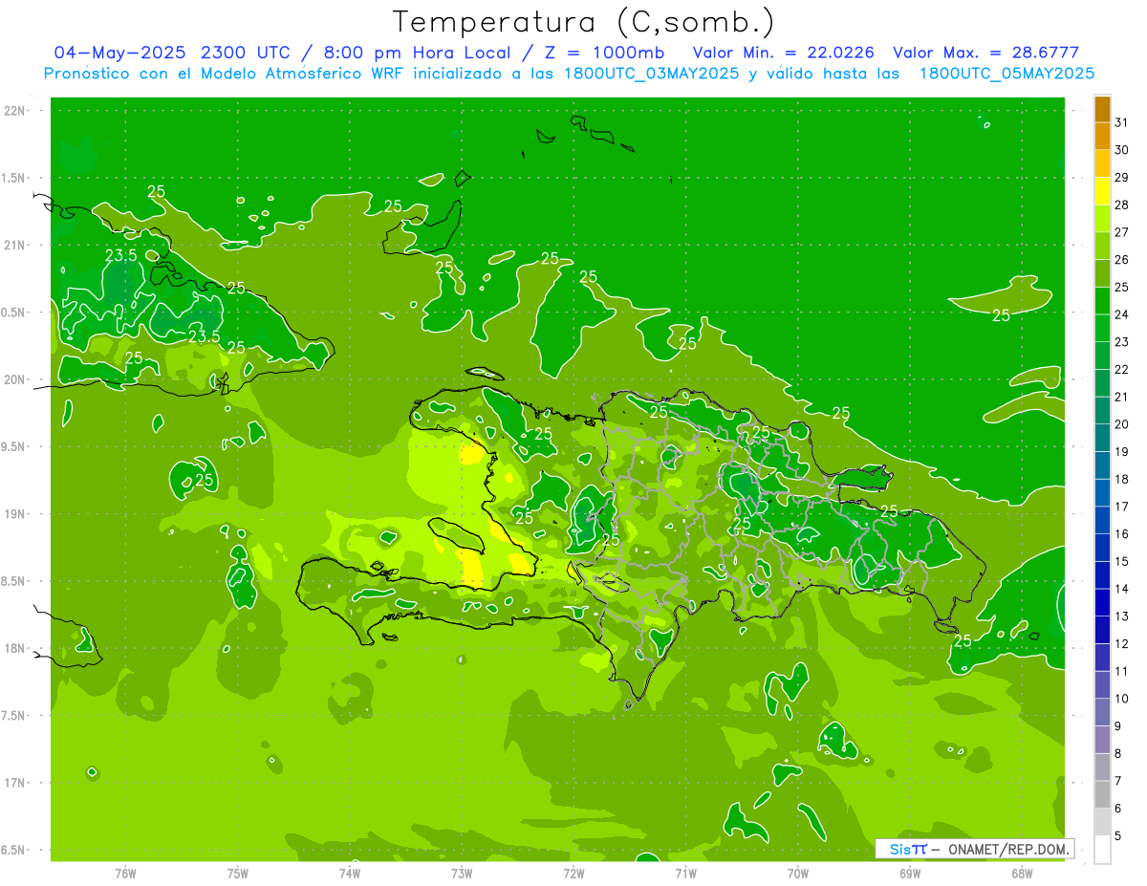The image size is (1147, 886).
Task: Click longitude axis label '70W'
Action: pos(798,874)
